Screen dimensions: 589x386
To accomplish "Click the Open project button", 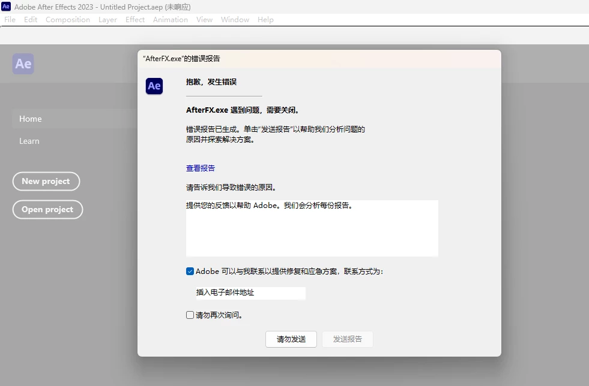I will click(47, 209).
